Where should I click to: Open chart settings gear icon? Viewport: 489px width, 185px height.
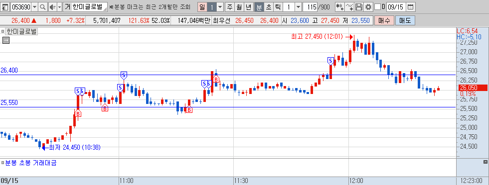pos(369,7)
